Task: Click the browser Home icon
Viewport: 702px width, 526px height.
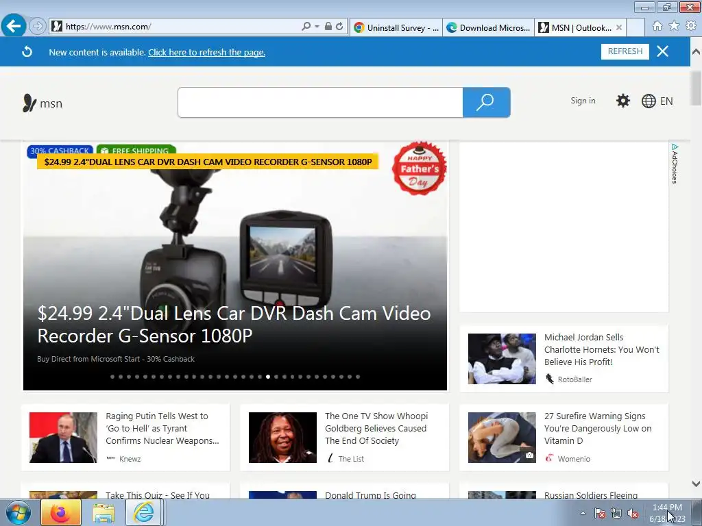Action: (x=657, y=26)
